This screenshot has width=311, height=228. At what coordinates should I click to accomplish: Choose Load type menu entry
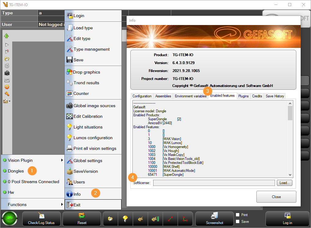(x=93, y=28)
